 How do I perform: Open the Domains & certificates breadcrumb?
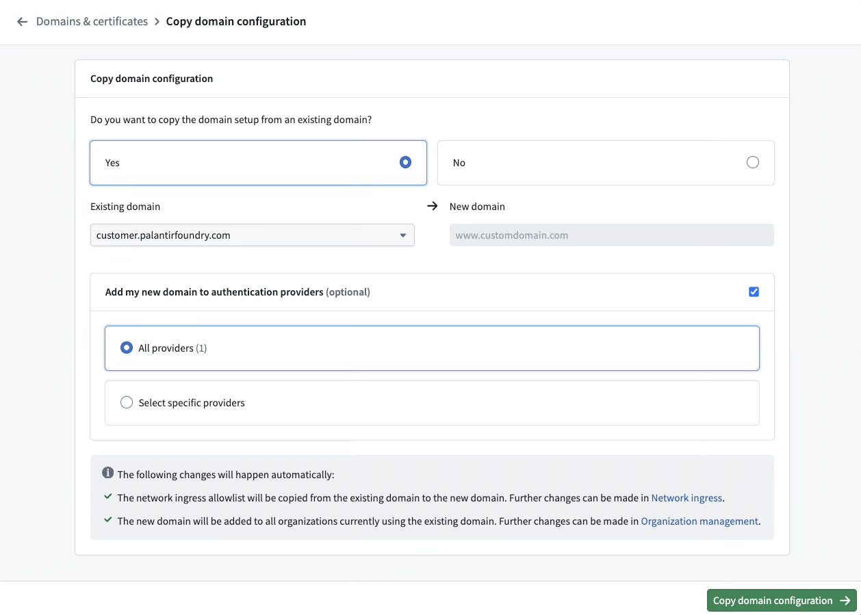[92, 21]
